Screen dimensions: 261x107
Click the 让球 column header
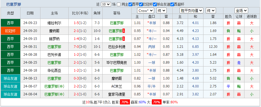(x=239, y=16)
